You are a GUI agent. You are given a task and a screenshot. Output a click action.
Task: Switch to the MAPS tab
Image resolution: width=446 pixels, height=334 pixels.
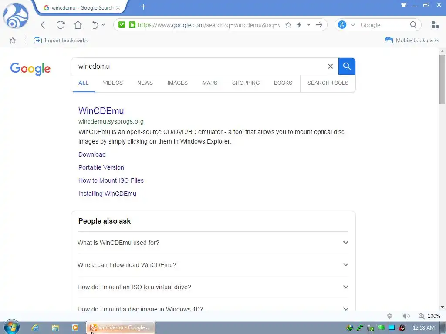click(x=210, y=83)
